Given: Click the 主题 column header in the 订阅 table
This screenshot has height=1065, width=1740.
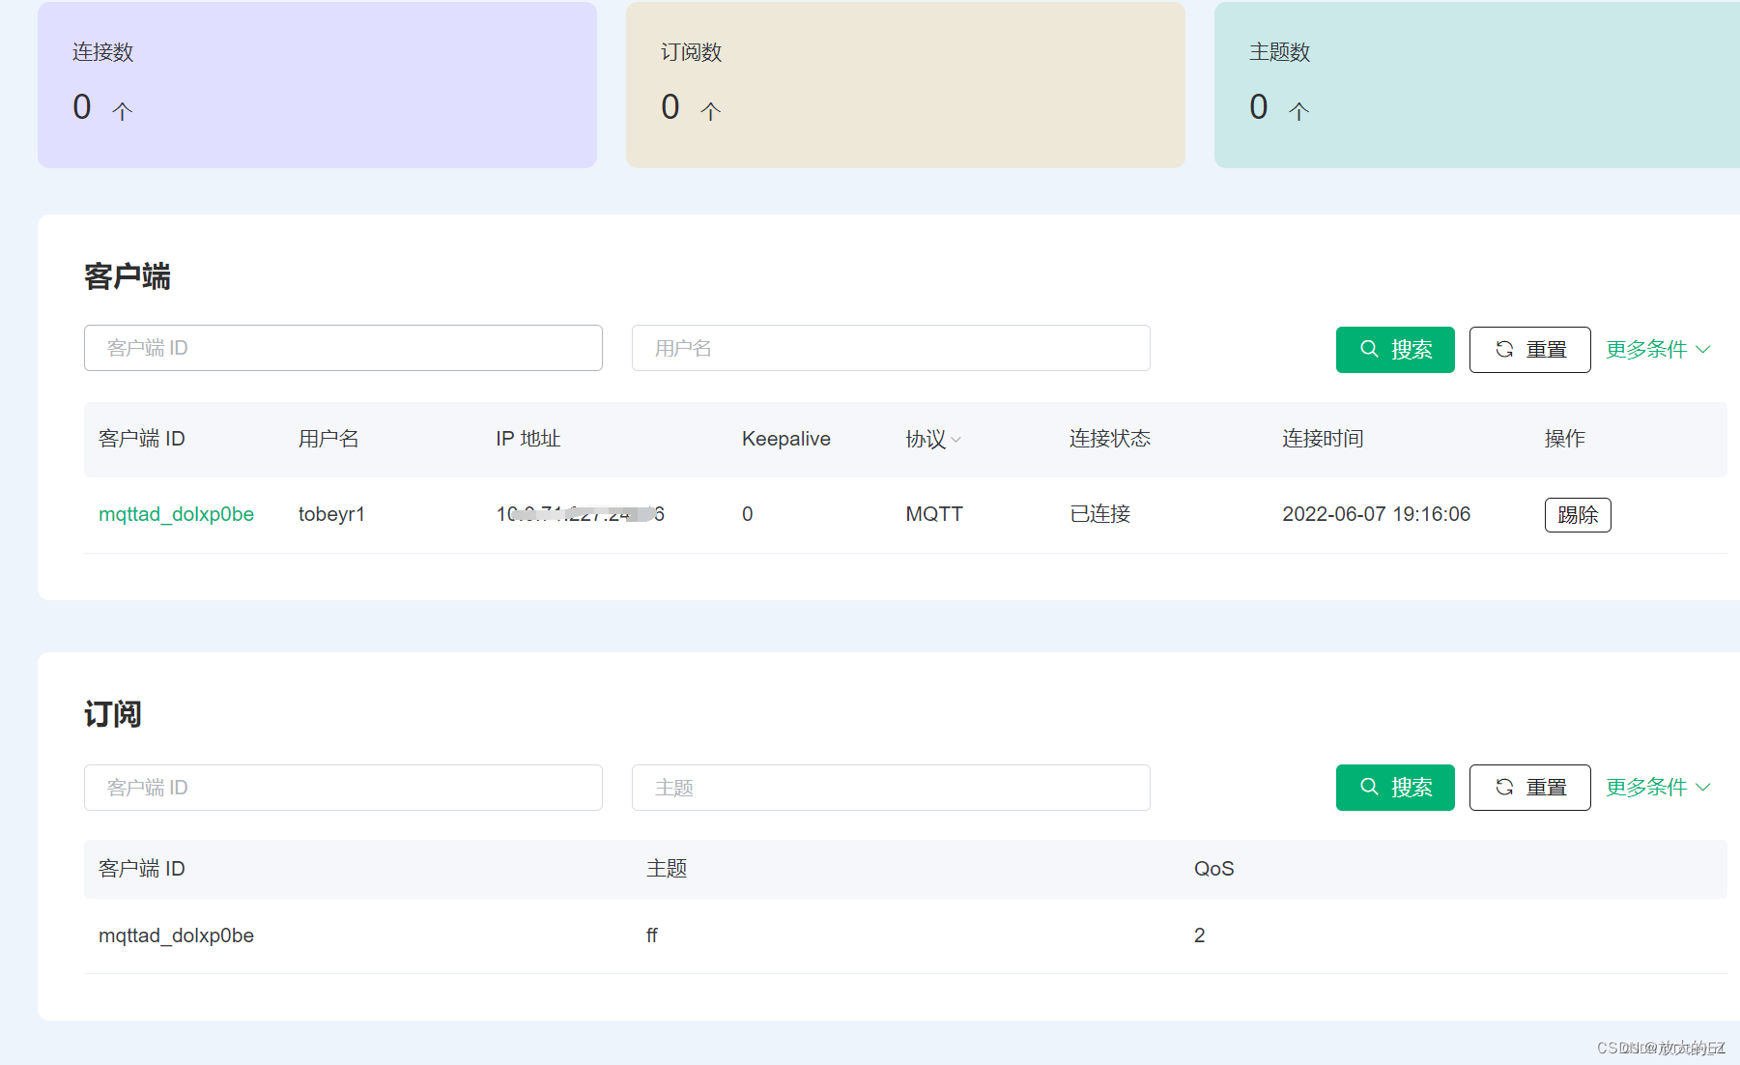Looking at the screenshot, I should (667, 869).
